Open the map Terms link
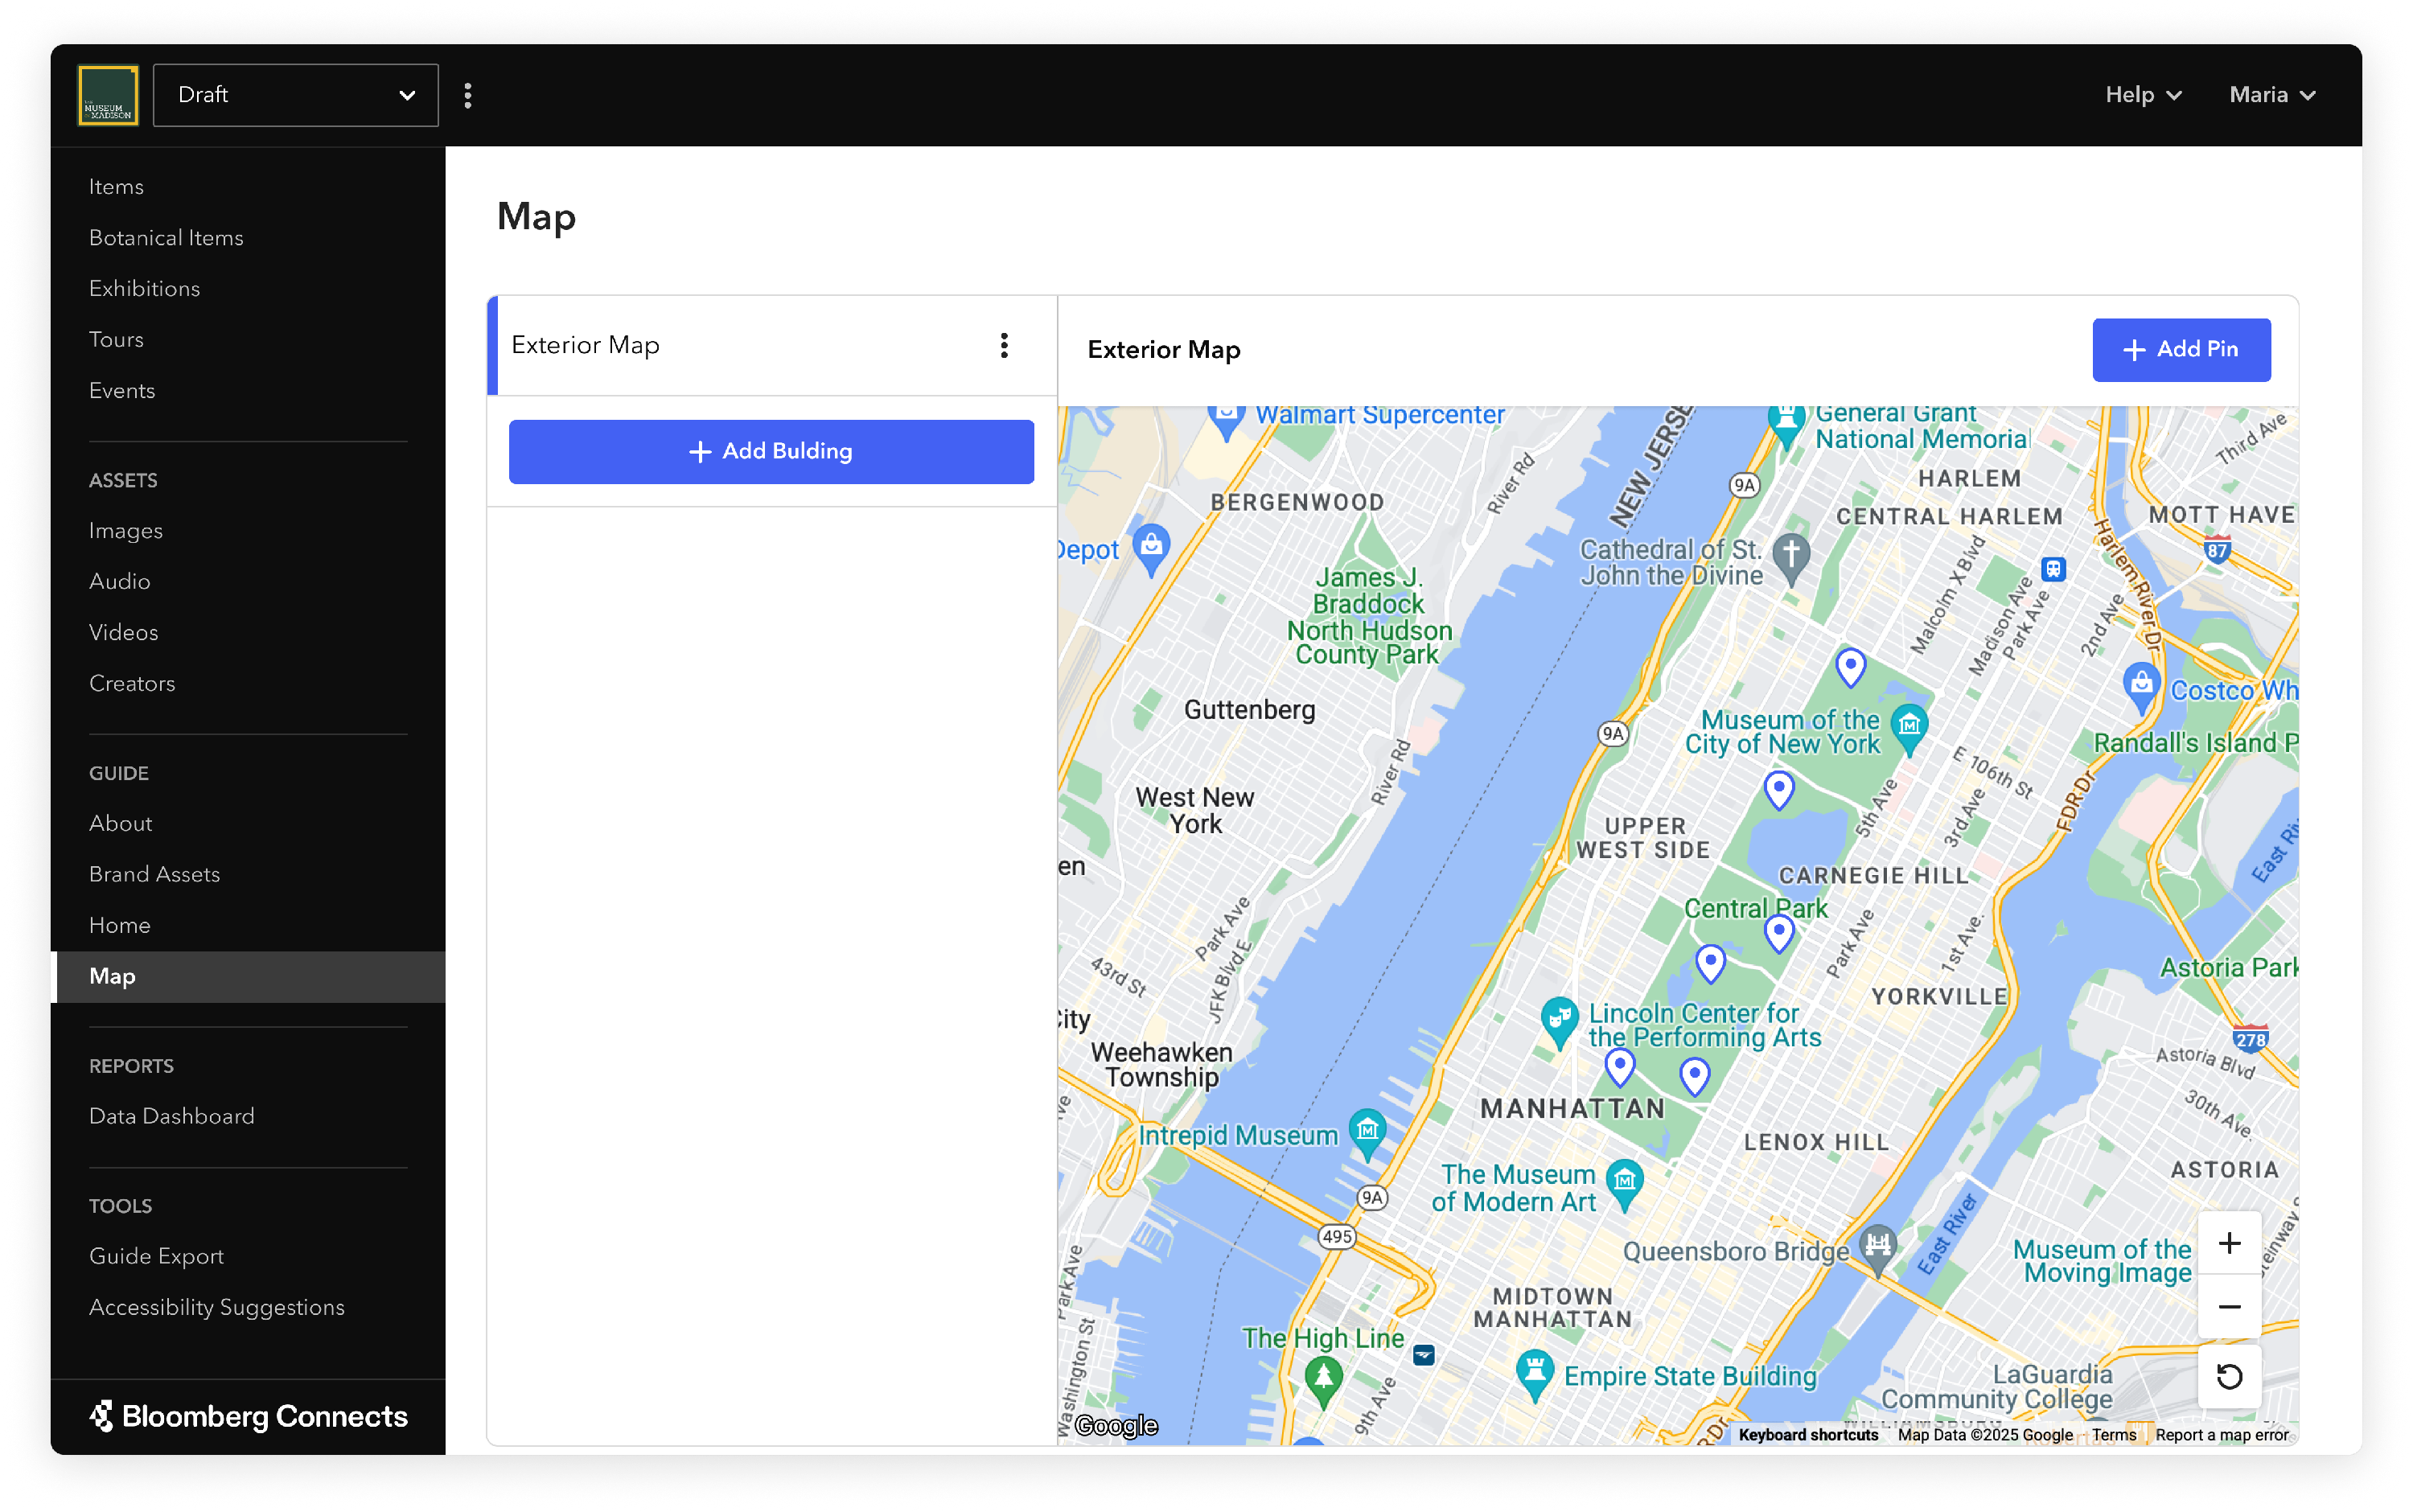Image resolution: width=2413 pixels, height=1512 pixels. (x=2113, y=1436)
